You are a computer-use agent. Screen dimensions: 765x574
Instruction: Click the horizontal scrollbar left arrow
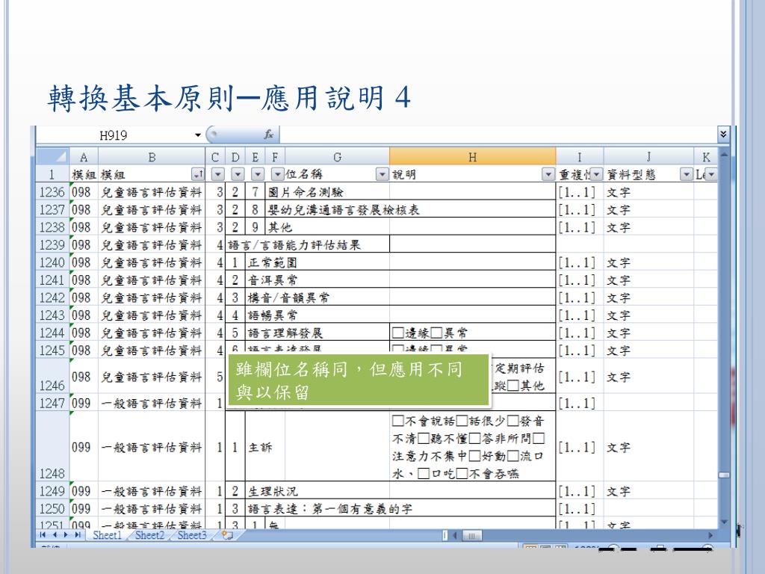click(454, 535)
